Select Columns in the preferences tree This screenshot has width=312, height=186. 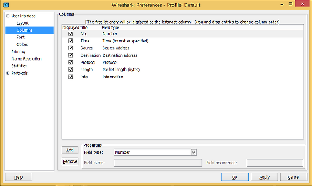tap(24, 30)
